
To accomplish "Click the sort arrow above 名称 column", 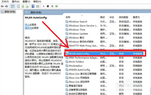I will [82, 15].
